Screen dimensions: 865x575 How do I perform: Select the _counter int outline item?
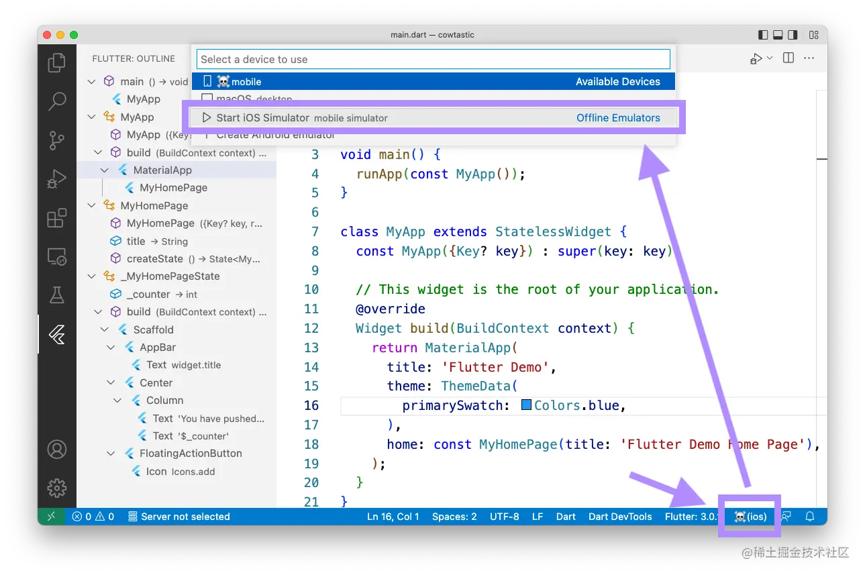(x=176, y=294)
